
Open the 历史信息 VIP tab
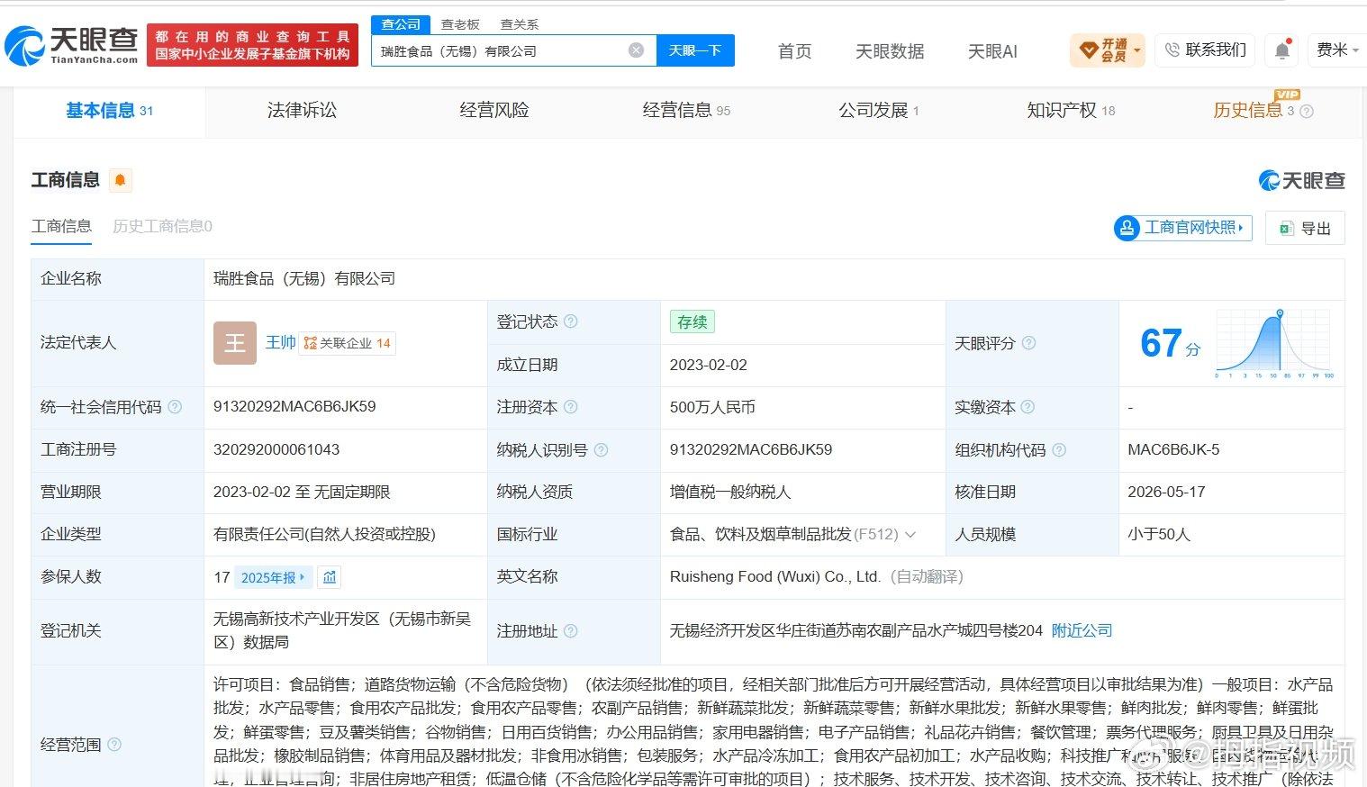pos(1254,111)
